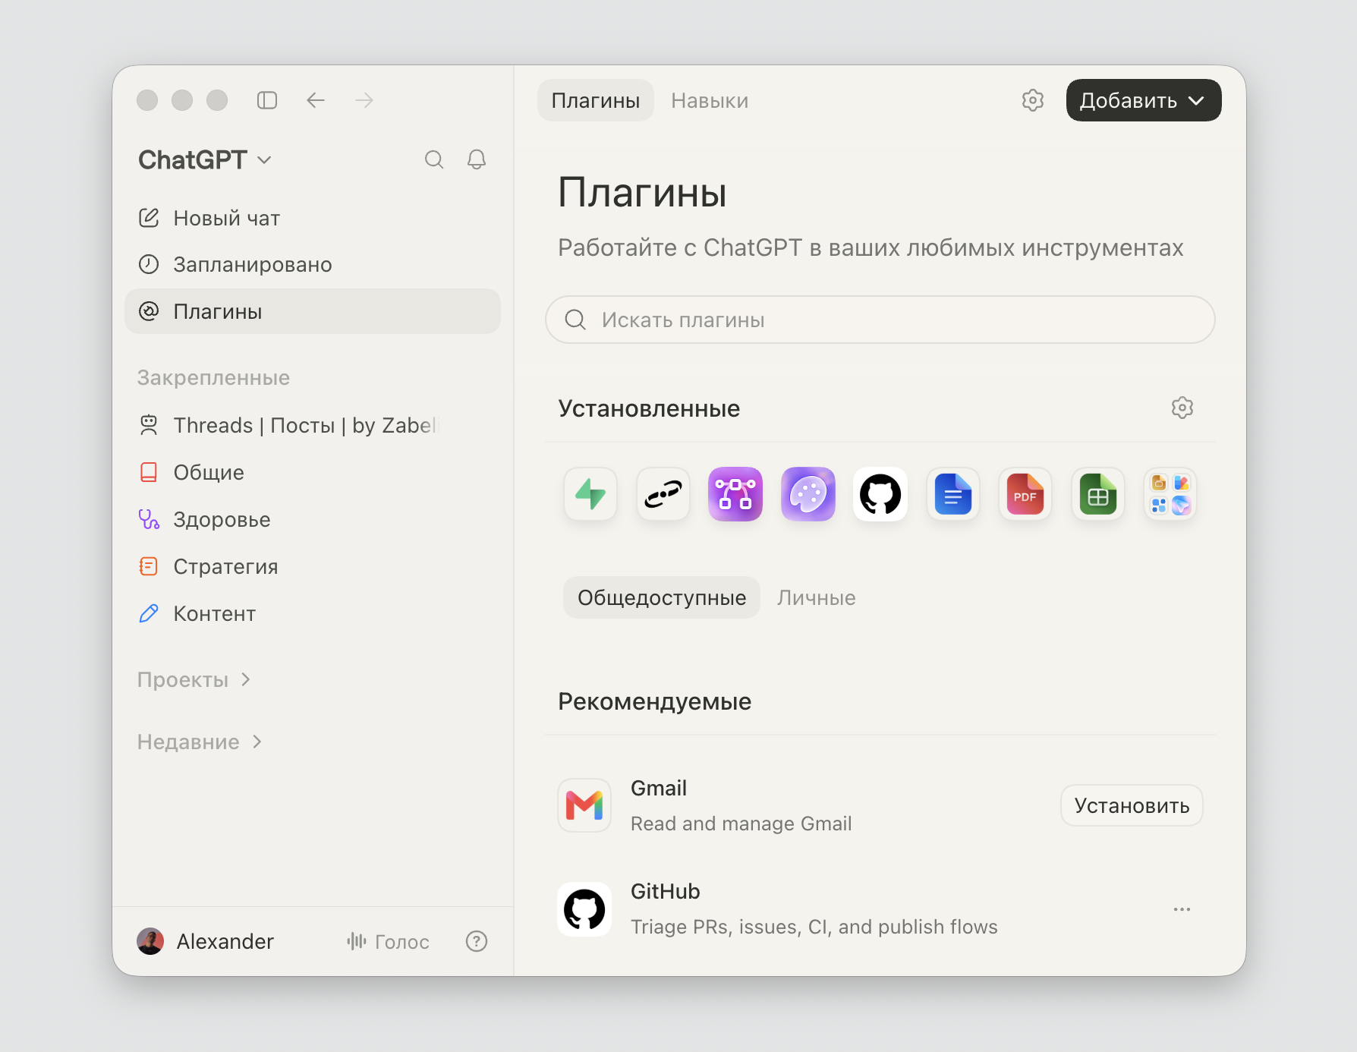Viewport: 1357px width, 1052px height.
Task: Open the red PDF plugin icon
Action: point(1025,494)
